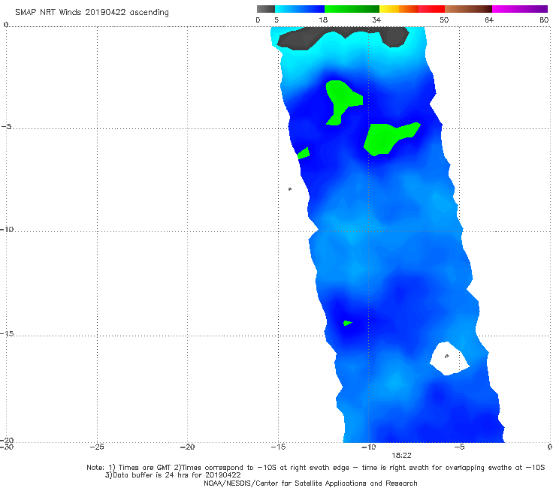Click the color bar label "50"
The height and width of the screenshot is (488, 556).
[444, 20]
